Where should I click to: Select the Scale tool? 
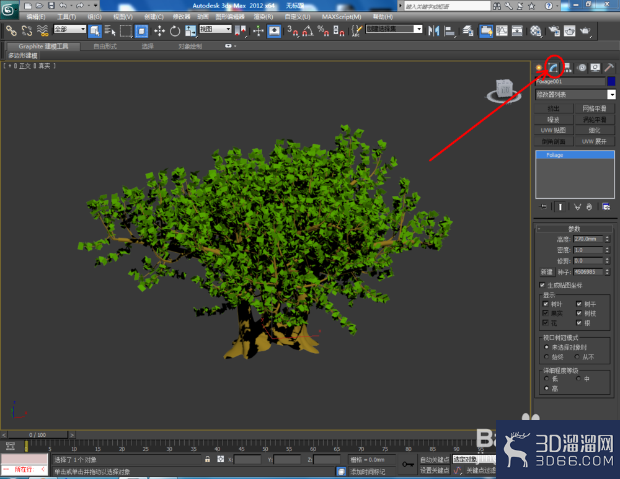tap(190, 30)
